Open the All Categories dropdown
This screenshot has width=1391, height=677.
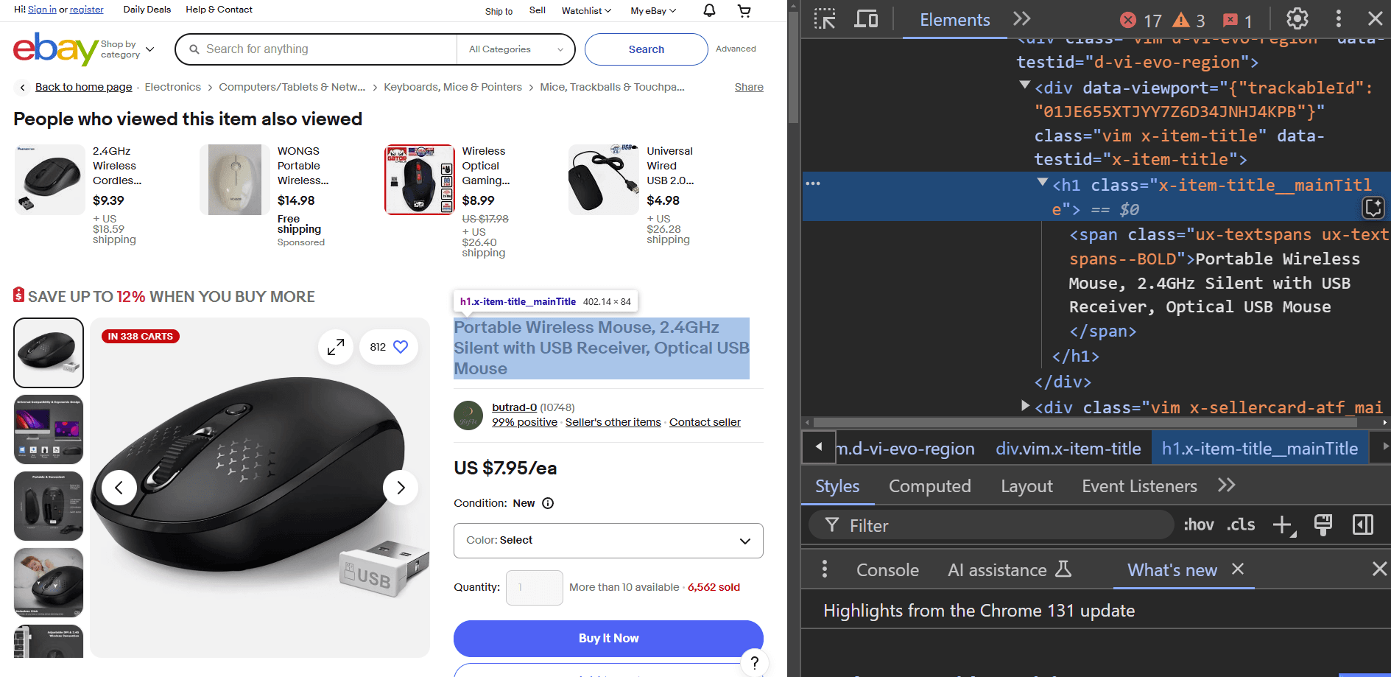pyautogui.click(x=515, y=49)
